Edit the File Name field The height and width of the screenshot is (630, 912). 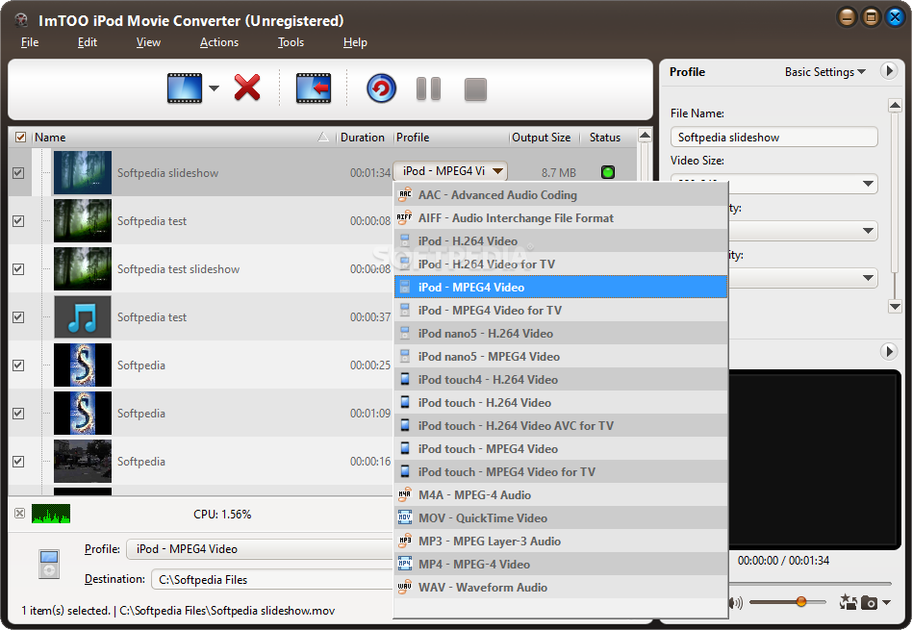tap(773, 138)
